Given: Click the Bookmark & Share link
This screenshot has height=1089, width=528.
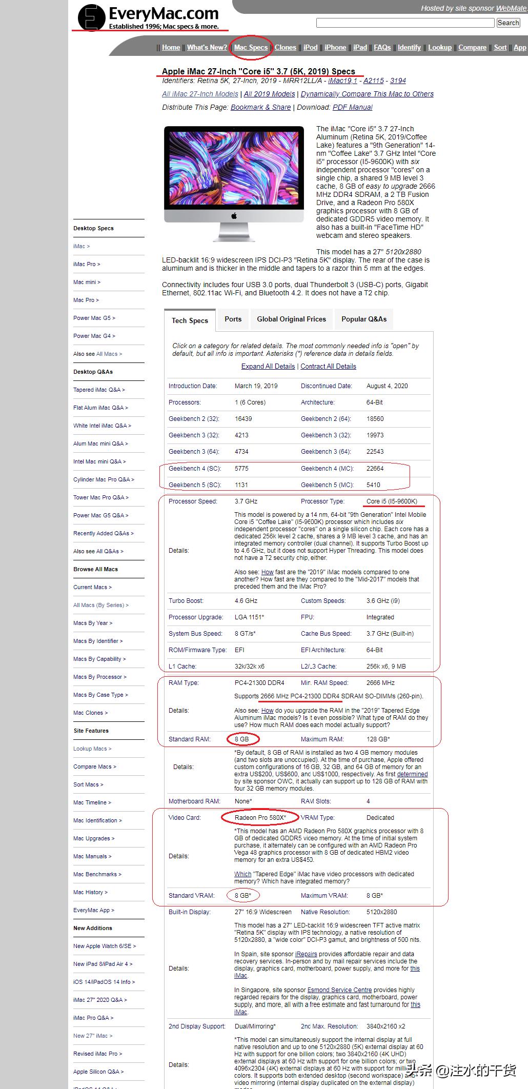Looking at the screenshot, I should pyautogui.click(x=260, y=107).
